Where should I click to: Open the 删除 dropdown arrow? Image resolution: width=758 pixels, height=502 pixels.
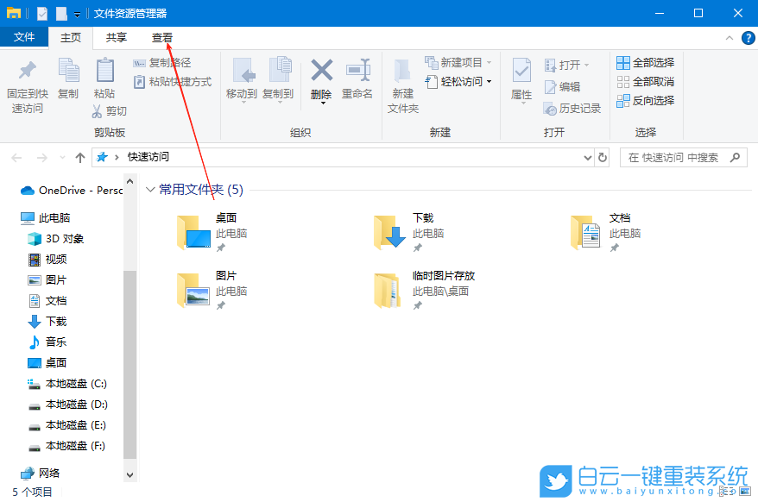(321, 102)
